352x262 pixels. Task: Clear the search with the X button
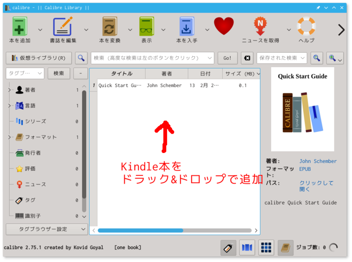click(x=247, y=58)
